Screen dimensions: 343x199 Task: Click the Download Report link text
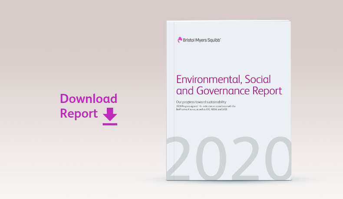point(89,106)
